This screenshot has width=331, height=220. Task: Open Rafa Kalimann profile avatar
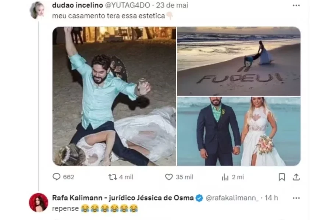pyautogui.click(x=38, y=202)
